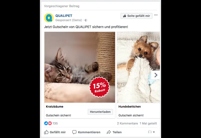Click the Kommentieren speech bubble icon
This screenshot has width=201, height=138.
[74, 132]
